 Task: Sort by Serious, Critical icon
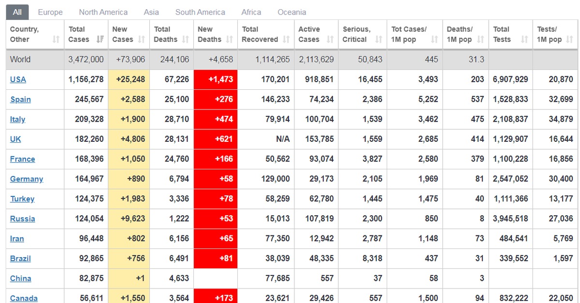click(378, 40)
